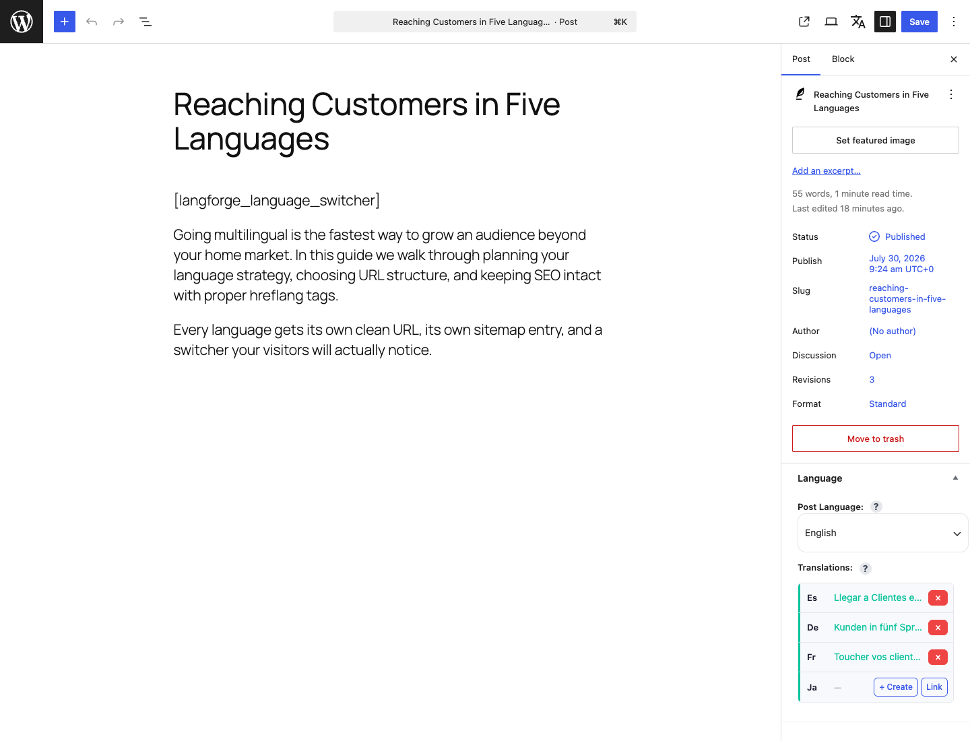Viewport: 970px width, 741px height.
Task: Change Discussion setting Open
Action: point(880,355)
